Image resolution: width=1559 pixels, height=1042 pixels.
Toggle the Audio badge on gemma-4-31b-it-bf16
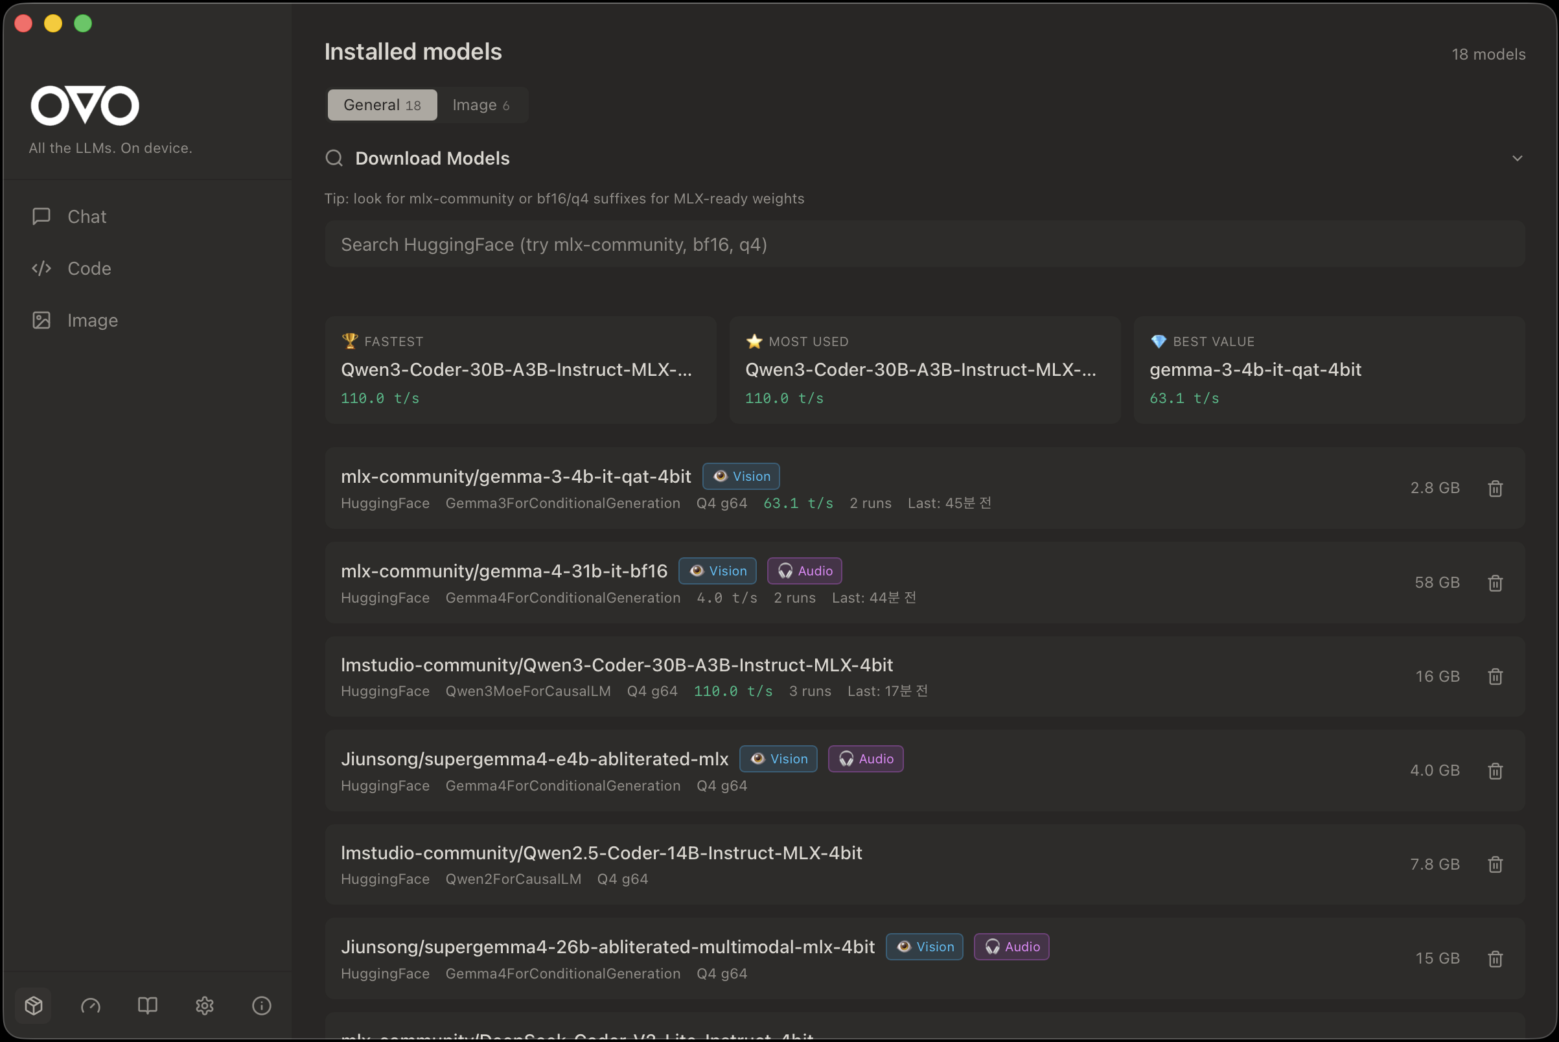[804, 570]
